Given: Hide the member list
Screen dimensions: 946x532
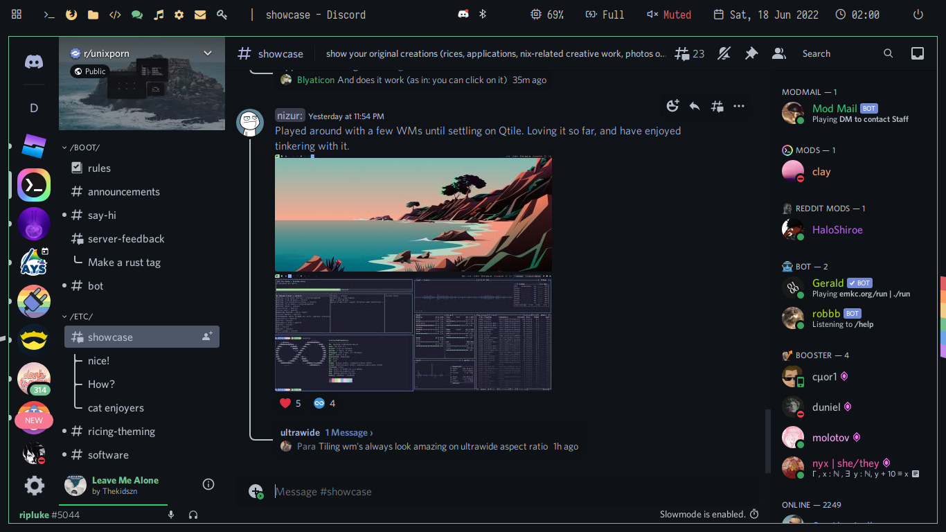Looking at the screenshot, I should coord(778,53).
